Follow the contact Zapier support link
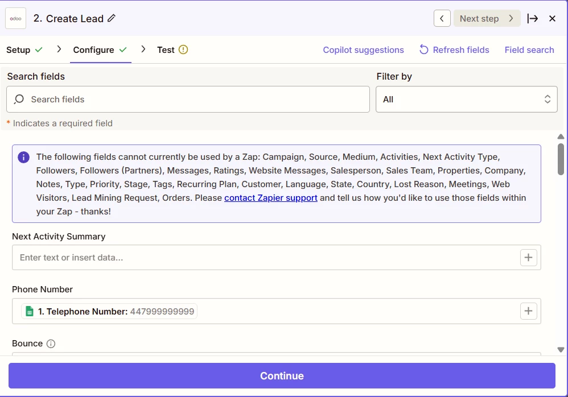The image size is (568, 397). pyautogui.click(x=270, y=198)
